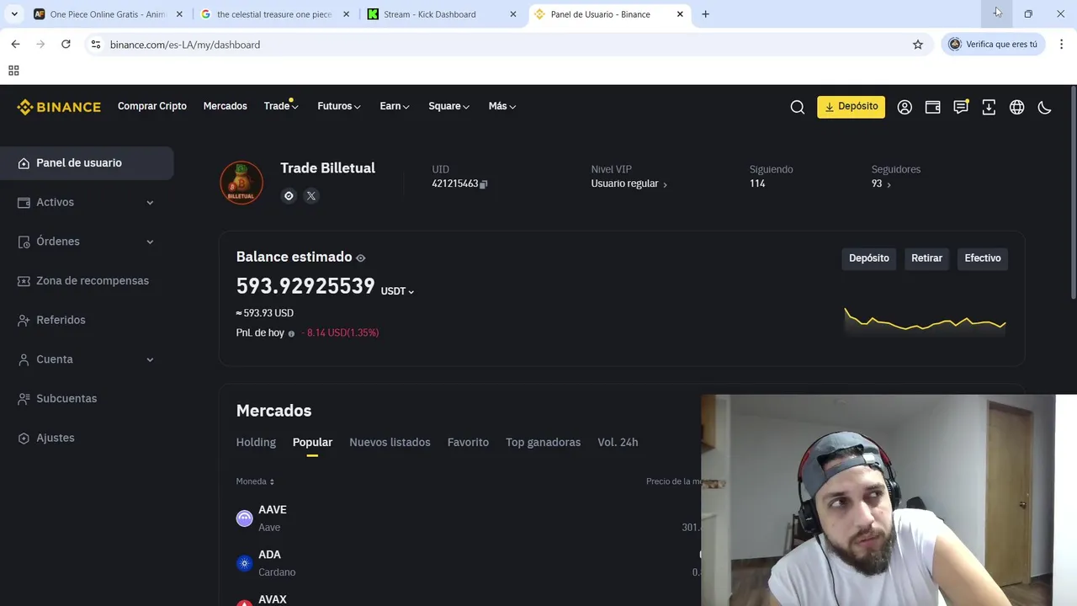Click the Verifica que eres tú button
The height and width of the screenshot is (606, 1077).
point(993,45)
